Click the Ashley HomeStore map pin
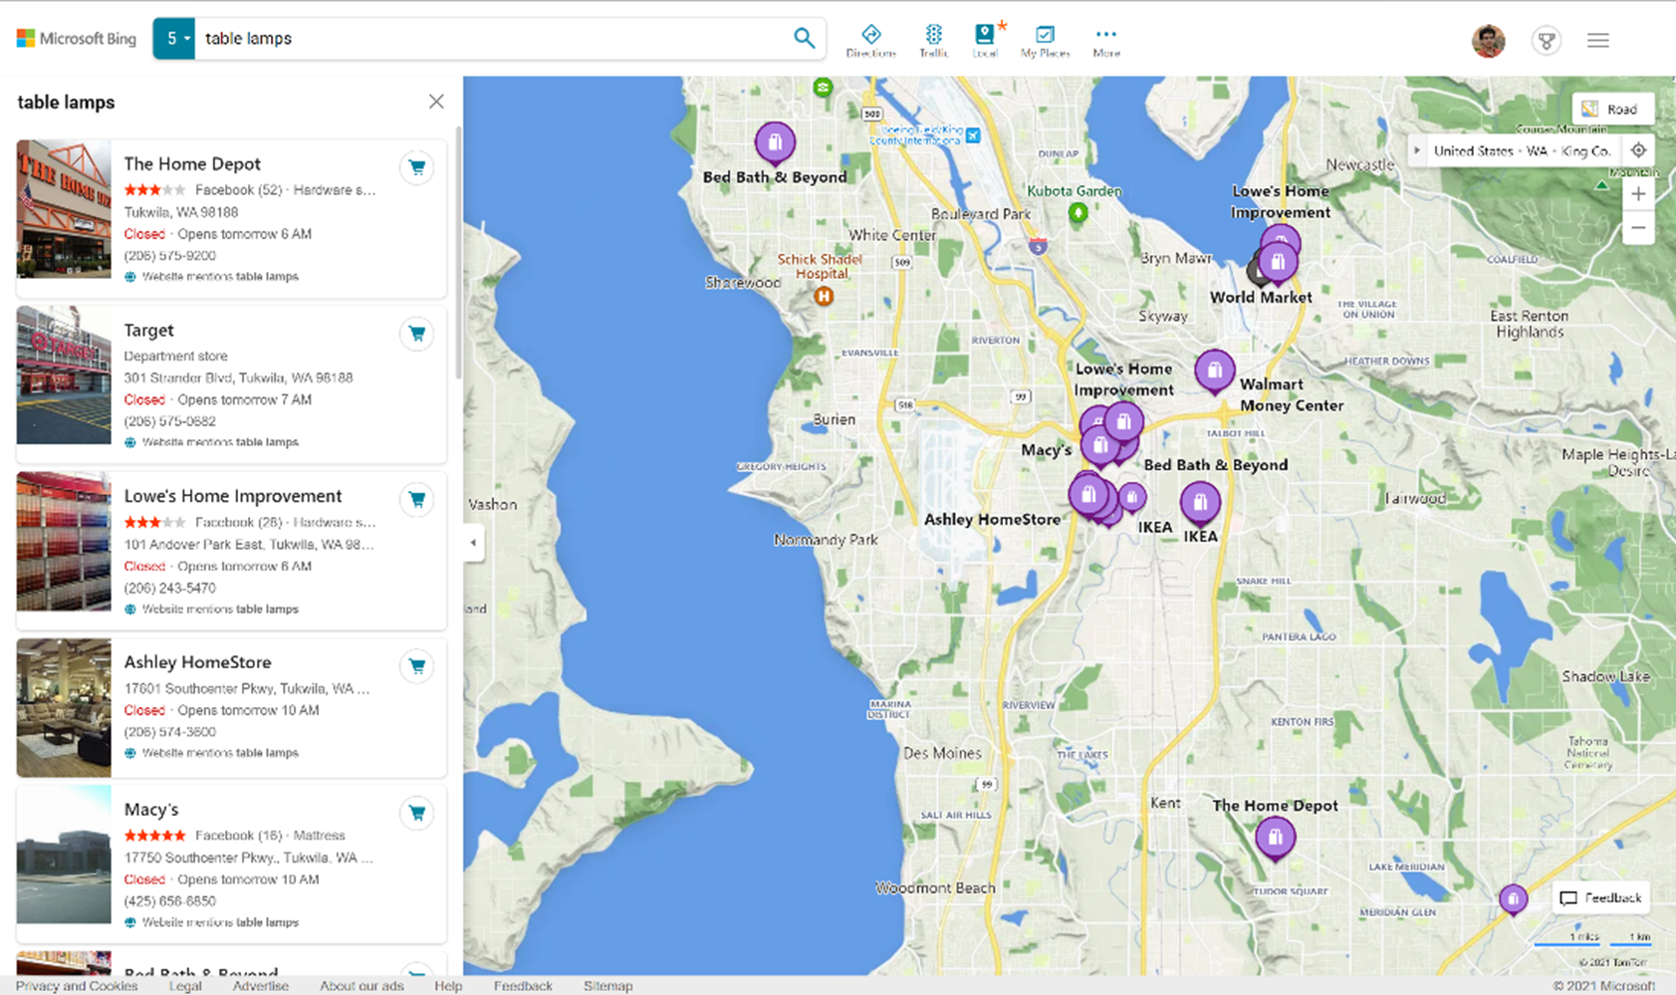Screen dimensions: 1676x995 click(x=1088, y=495)
